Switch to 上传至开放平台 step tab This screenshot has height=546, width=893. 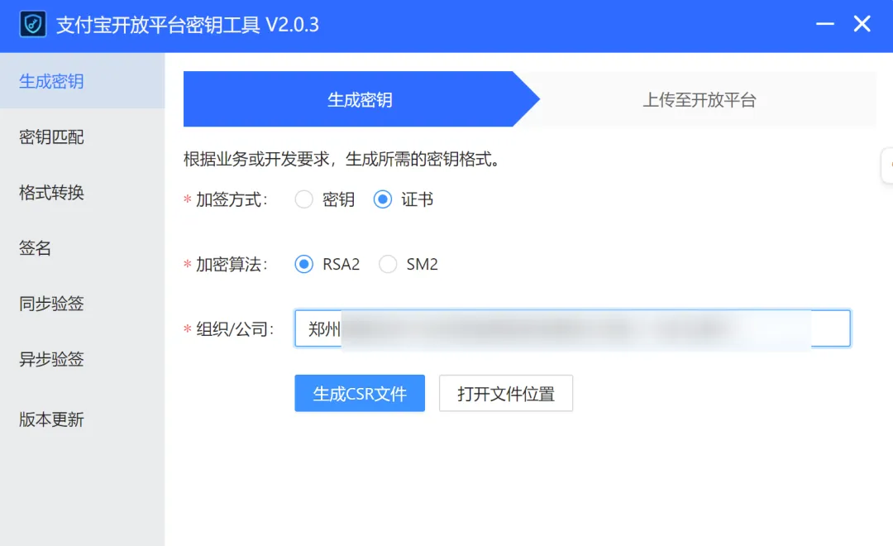click(x=700, y=100)
